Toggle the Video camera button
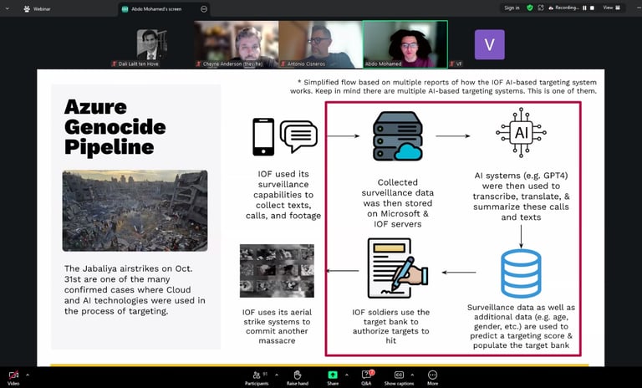This screenshot has width=642, height=388. pos(13,378)
